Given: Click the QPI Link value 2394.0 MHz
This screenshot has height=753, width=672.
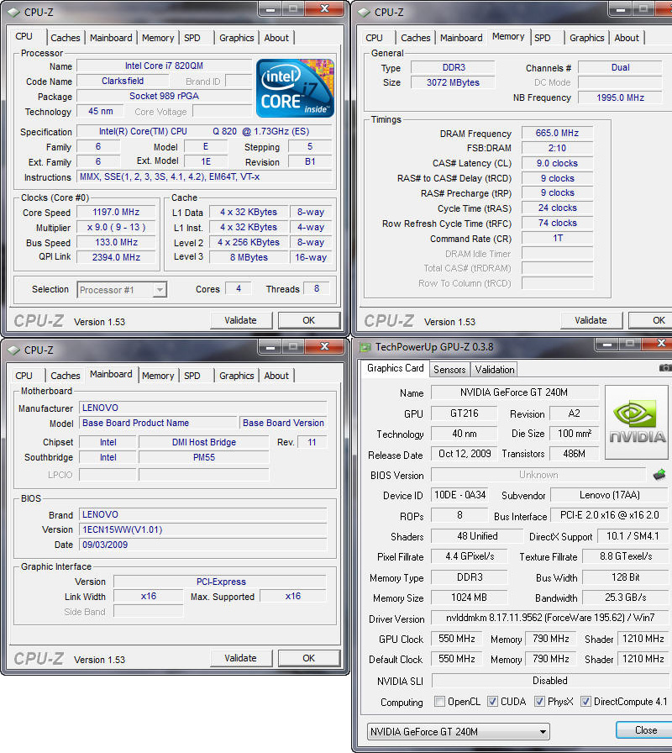Looking at the screenshot, I should click(116, 257).
